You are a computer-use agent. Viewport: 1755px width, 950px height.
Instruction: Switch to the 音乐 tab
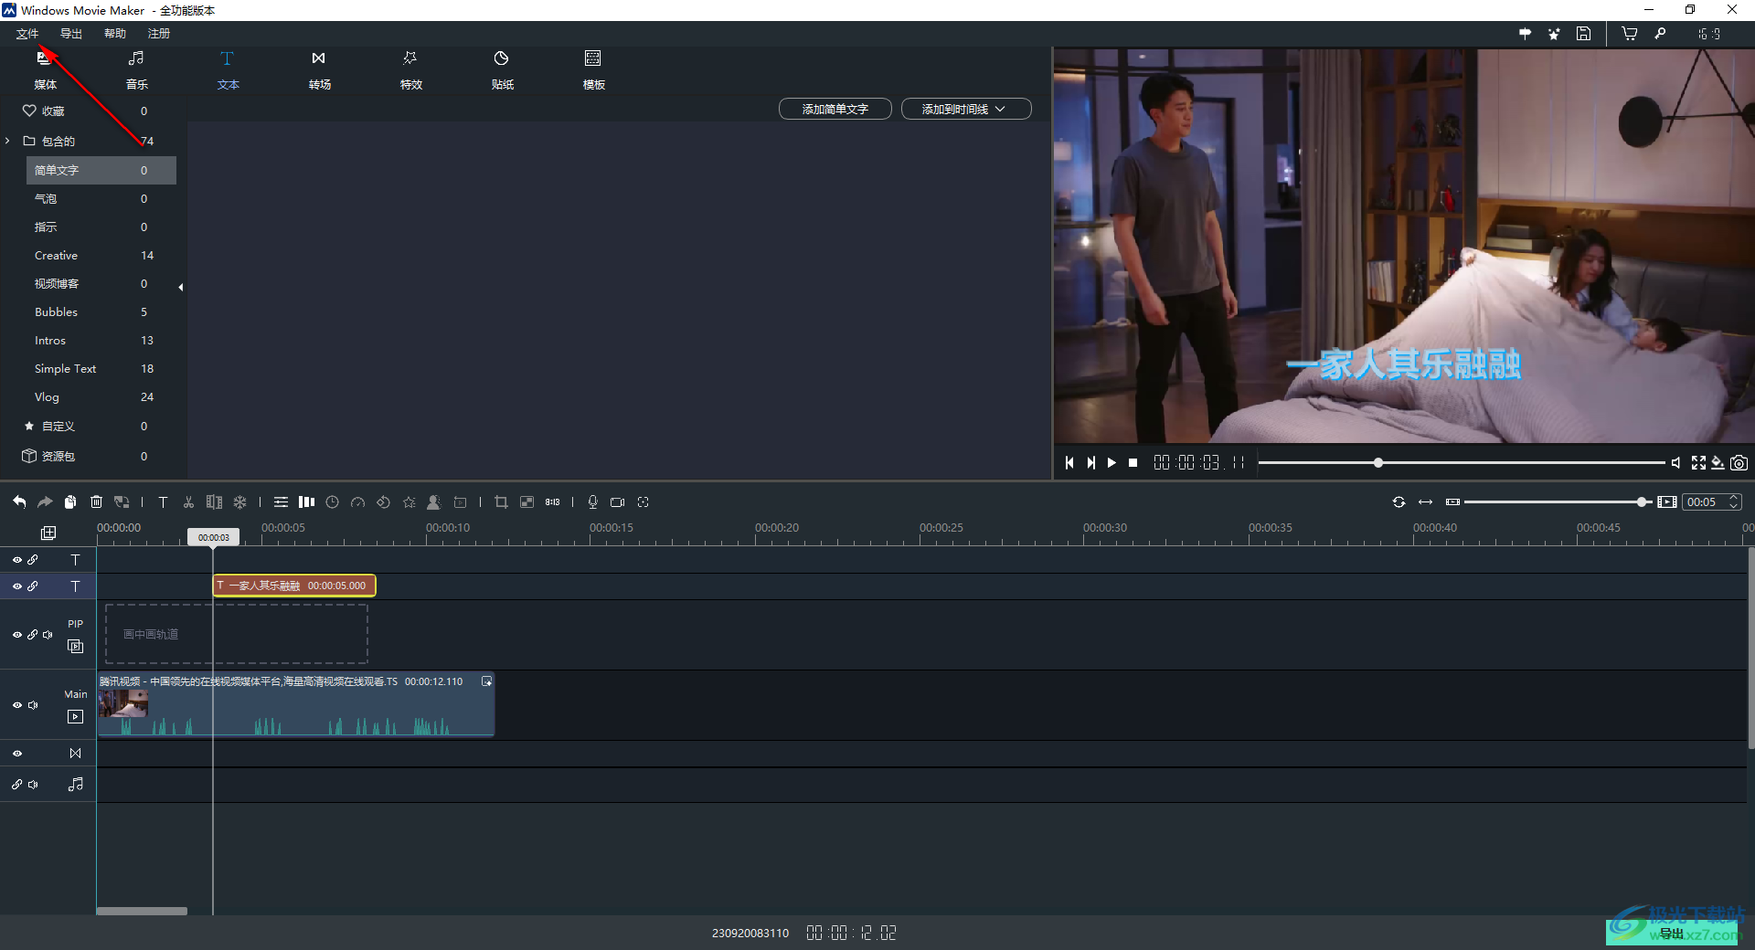point(136,70)
